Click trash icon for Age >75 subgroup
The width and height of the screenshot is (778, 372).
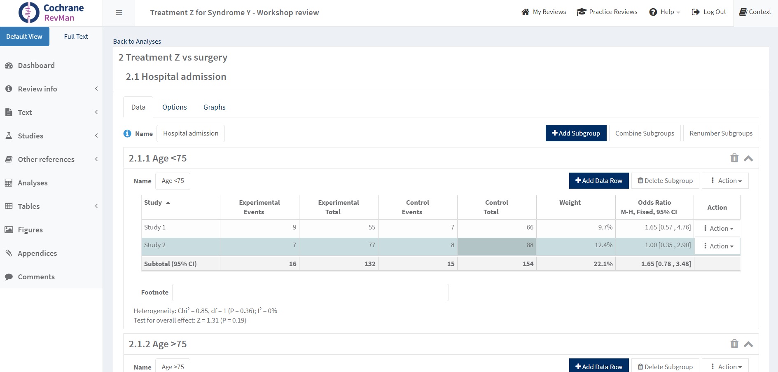(734, 344)
